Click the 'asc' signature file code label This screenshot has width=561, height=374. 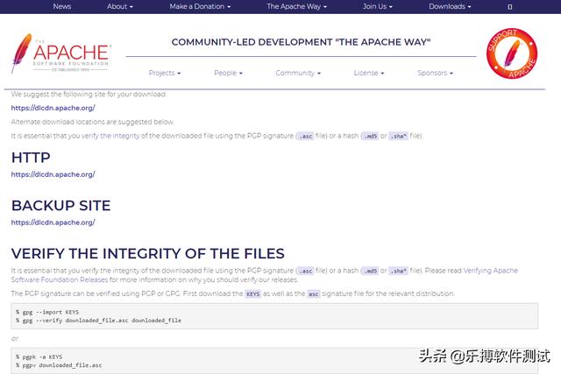point(314,294)
